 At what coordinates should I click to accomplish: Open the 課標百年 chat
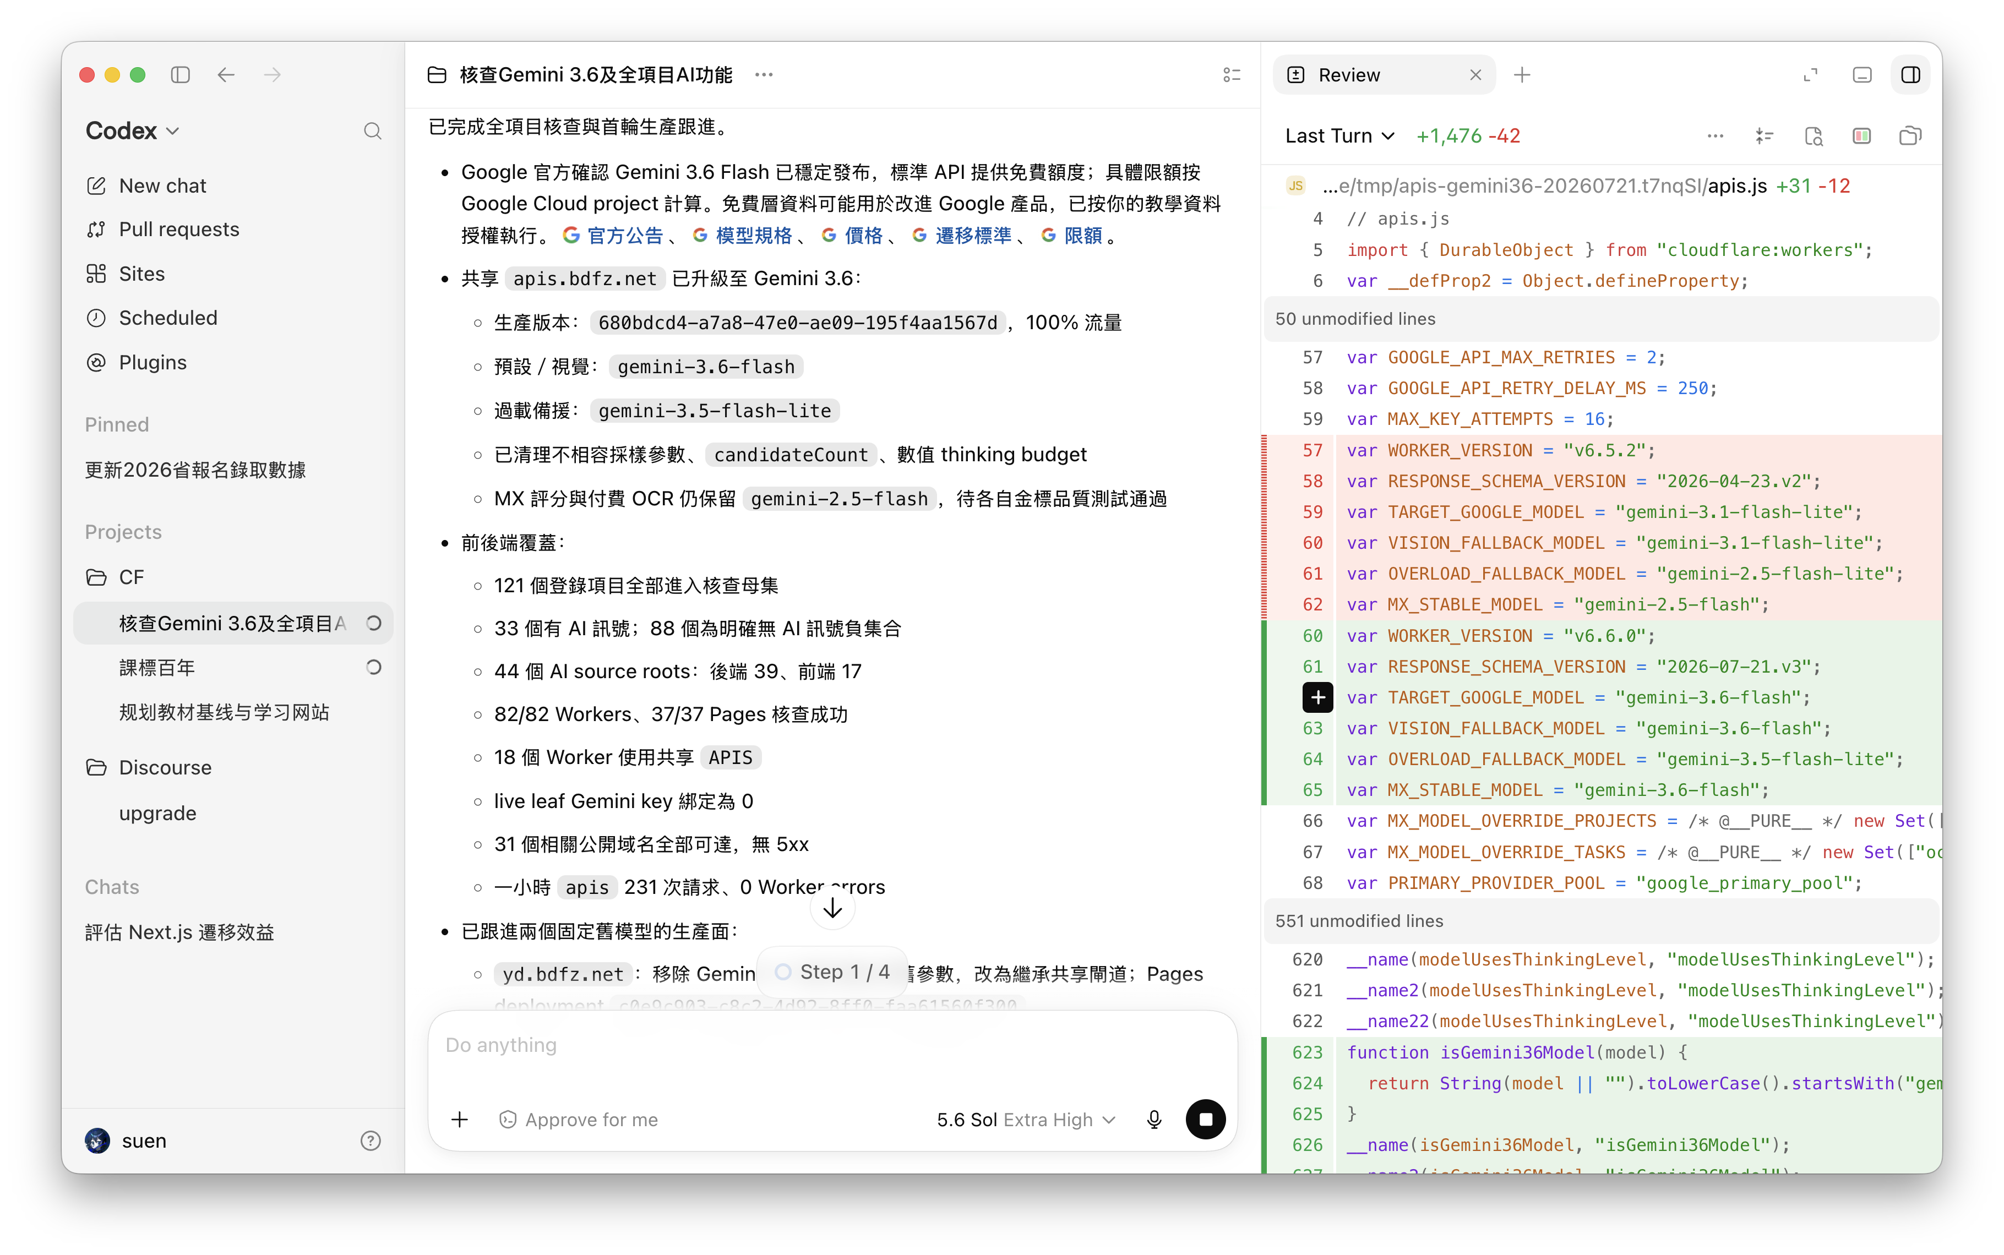(x=157, y=667)
